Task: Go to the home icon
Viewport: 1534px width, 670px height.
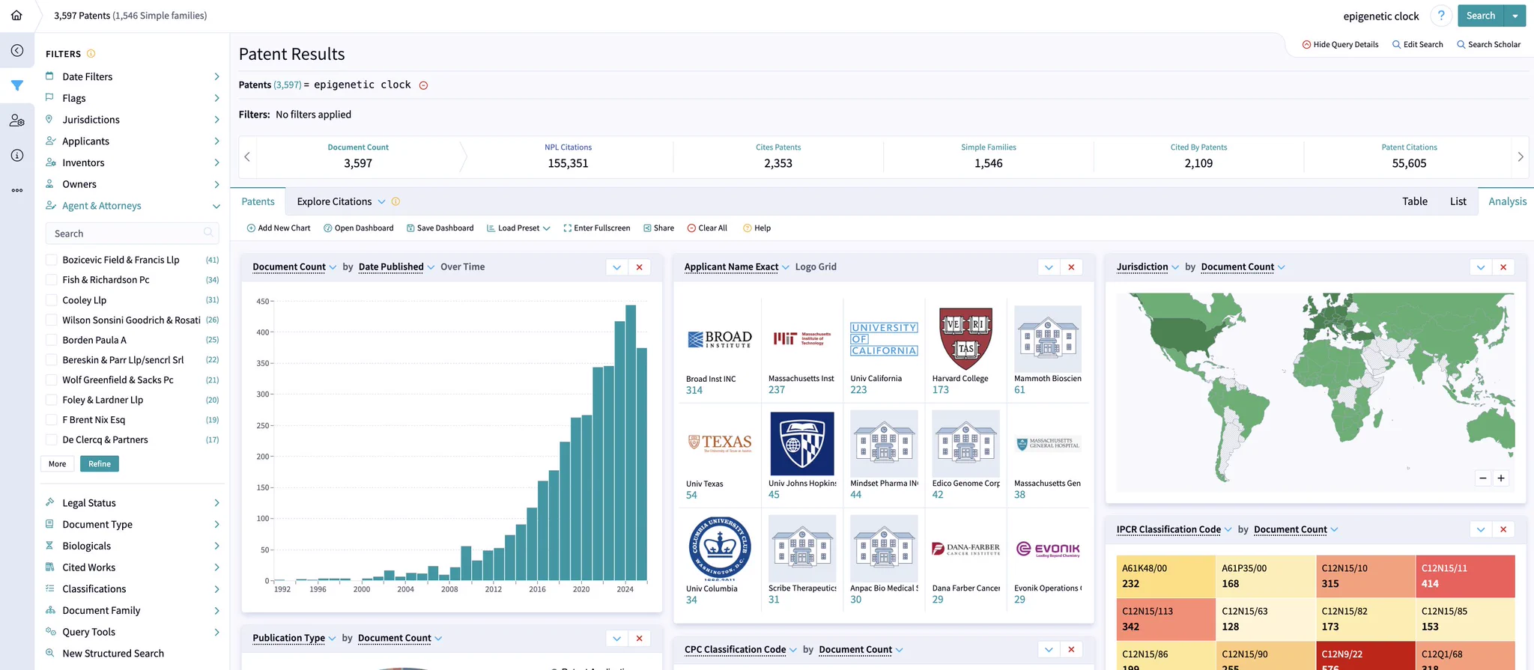Action: 16,15
